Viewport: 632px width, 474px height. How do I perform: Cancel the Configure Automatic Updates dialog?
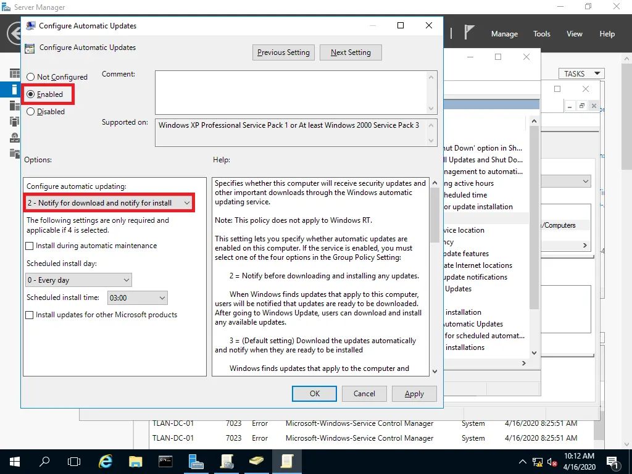364,394
